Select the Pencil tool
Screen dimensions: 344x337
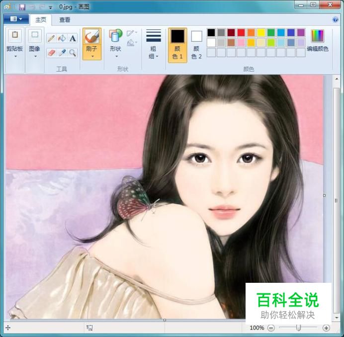[51, 38]
